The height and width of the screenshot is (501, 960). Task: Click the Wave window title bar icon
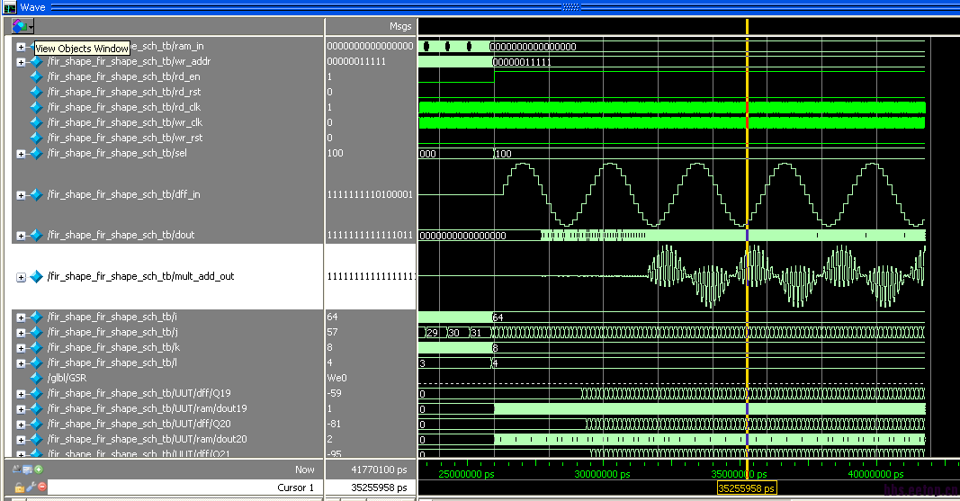[x=9, y=6]
